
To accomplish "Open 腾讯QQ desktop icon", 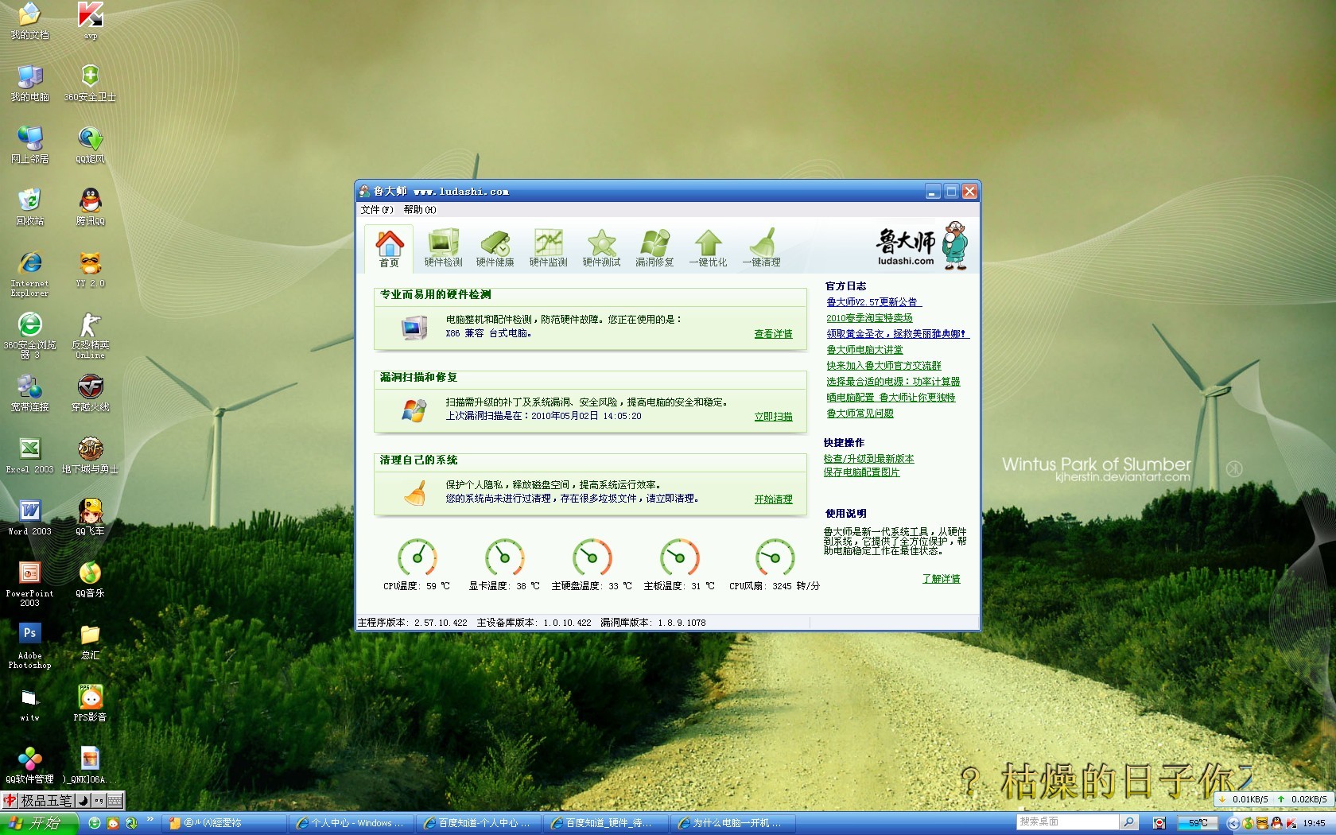I will (x=90, y=207).
